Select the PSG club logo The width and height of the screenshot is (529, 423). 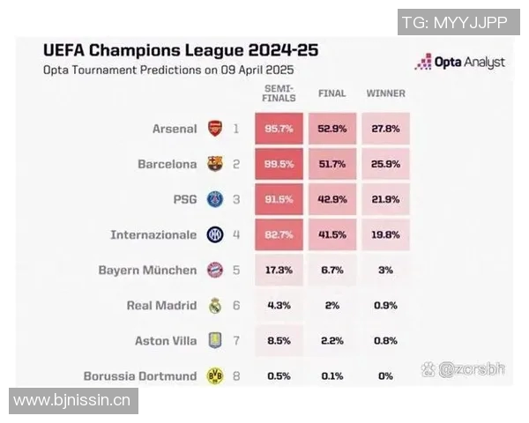(x=214, y=199)
